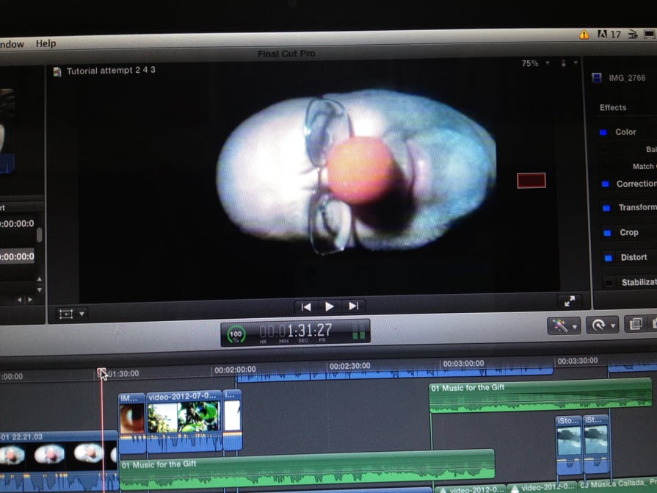Image resolution: width=657 pixels, height=493 pixels.
Task: Click the Adobe icon in menu bar
Action: [602, 35]
